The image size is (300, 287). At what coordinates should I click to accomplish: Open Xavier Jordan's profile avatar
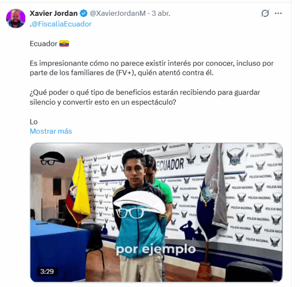pyautogui.click(x=15, y=18)
